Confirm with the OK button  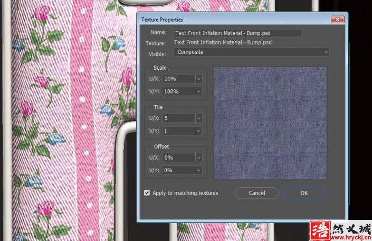(x=304, y=193)
